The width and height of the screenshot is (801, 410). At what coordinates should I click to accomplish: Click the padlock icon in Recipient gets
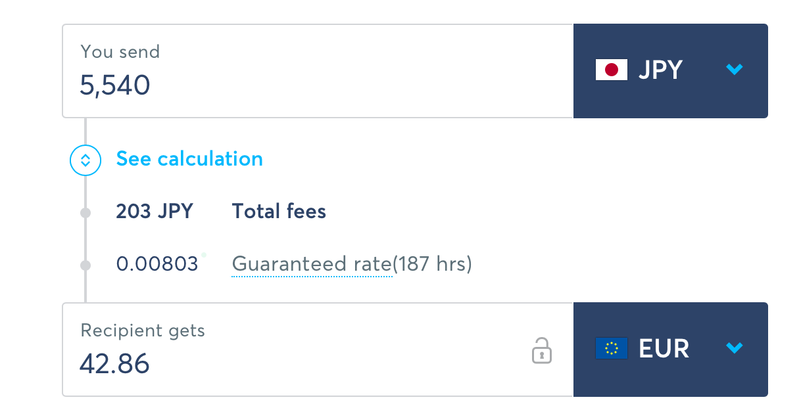click(x=541, y=350)
